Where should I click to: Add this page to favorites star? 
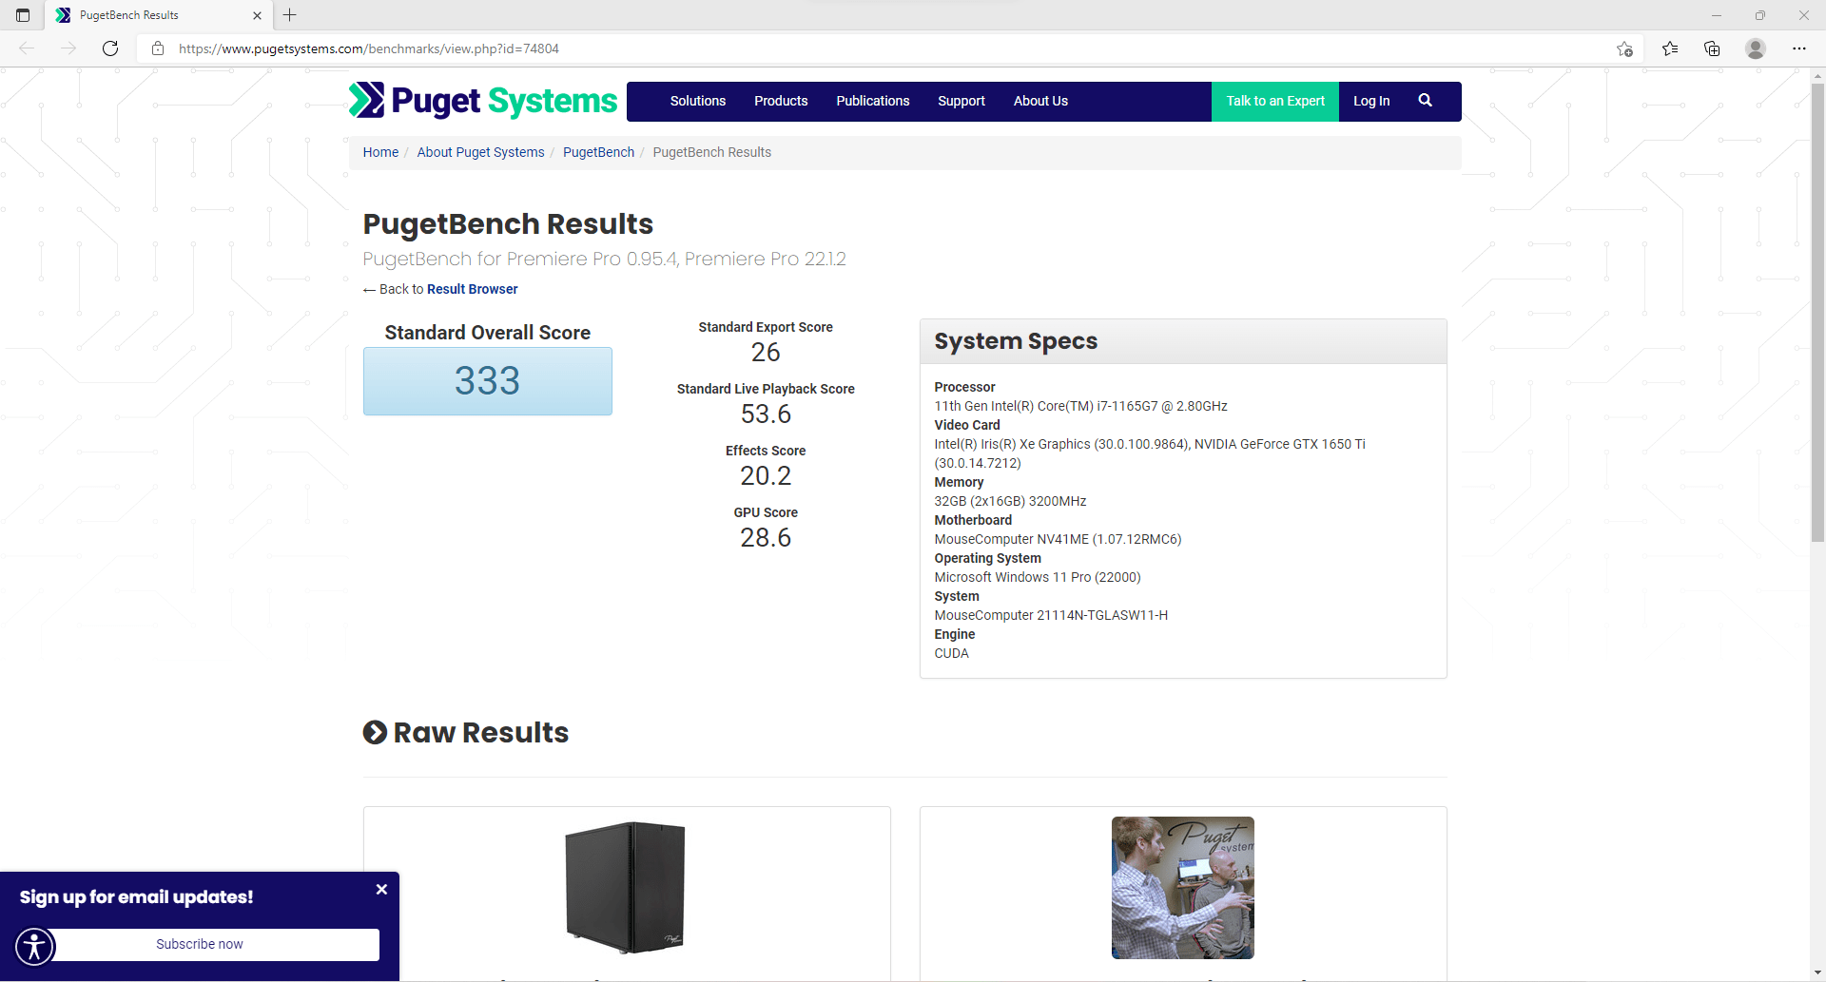tap(1624, 48)
